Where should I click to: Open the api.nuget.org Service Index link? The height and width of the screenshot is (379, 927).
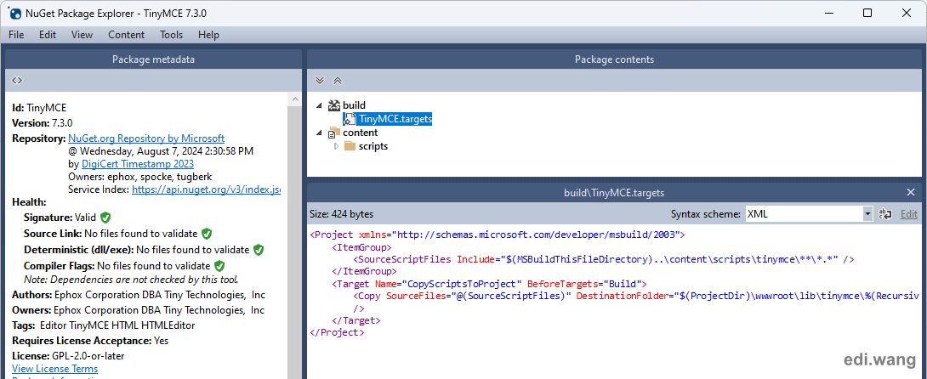click(x=206, y=189)
